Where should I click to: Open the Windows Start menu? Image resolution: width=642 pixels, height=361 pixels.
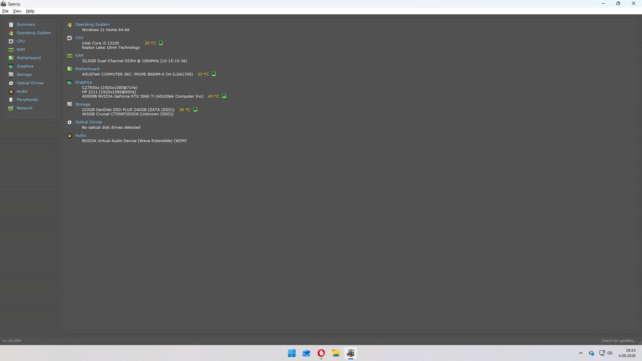coord(292,353)
